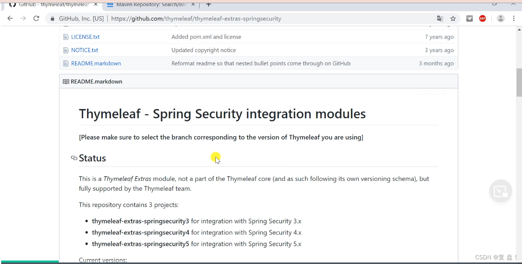522x264 pixels.
Task: Click the page vertical scrollbar thumb
Action: tap(519, 83)
